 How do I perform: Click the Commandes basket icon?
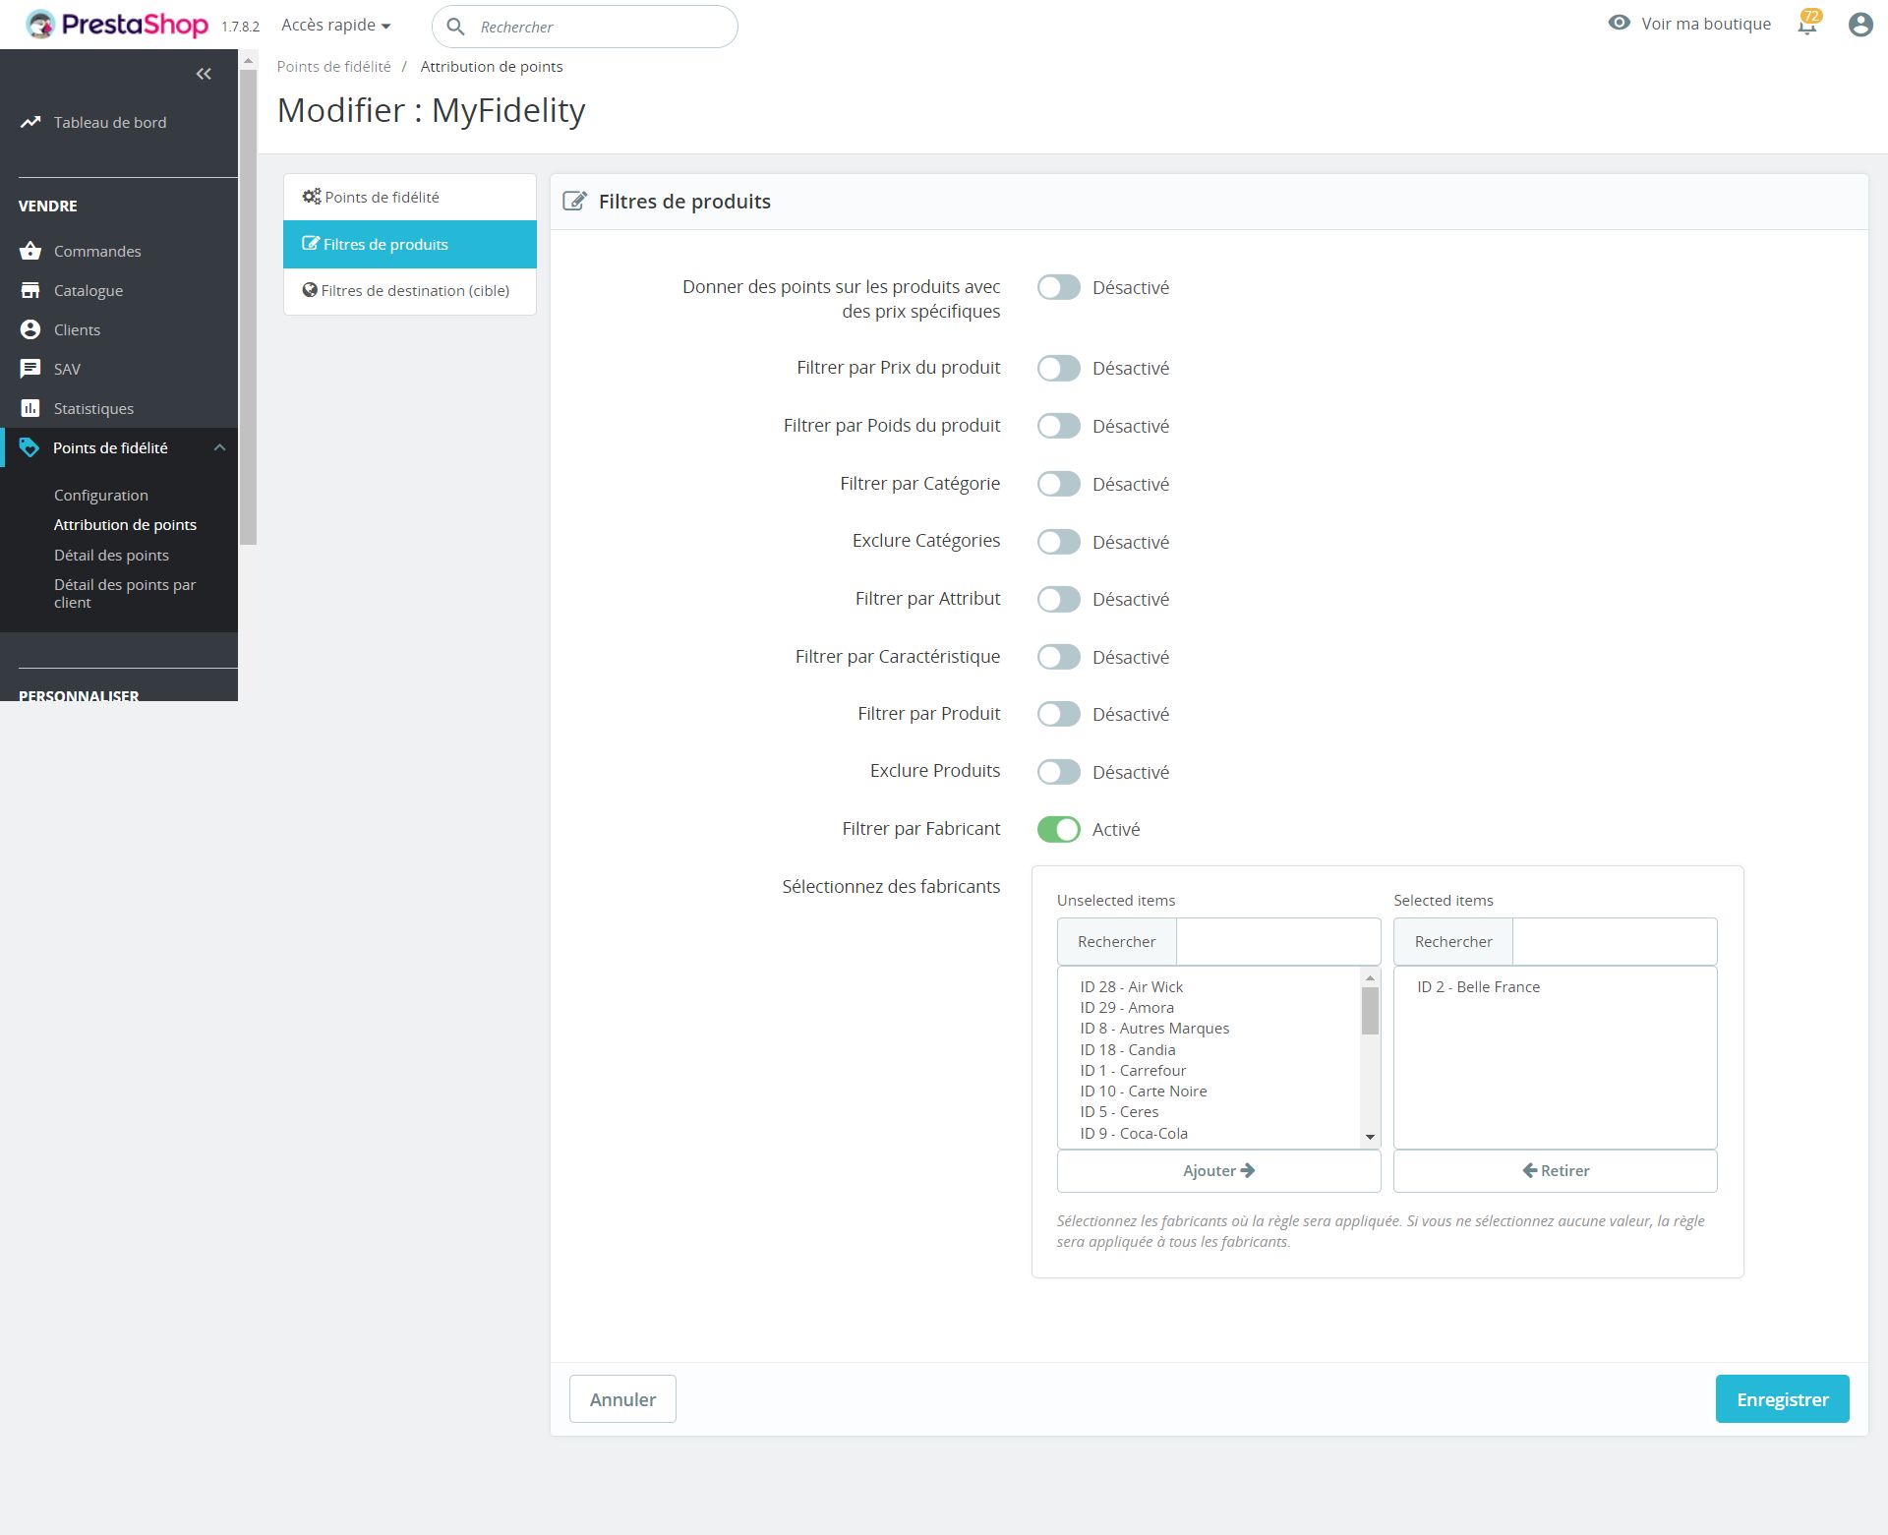coord(30,251)
